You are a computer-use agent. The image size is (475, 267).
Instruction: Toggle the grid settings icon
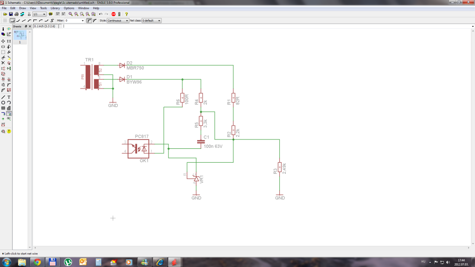click(x=5, y=20)
